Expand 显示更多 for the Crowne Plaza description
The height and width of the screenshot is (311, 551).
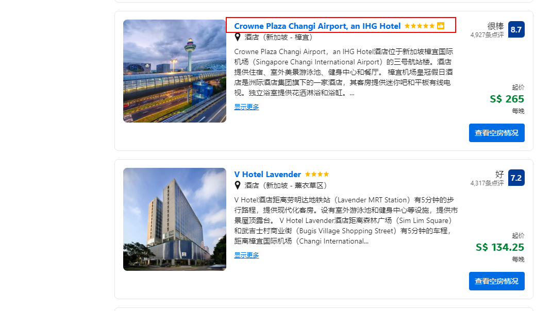point(246,107)
